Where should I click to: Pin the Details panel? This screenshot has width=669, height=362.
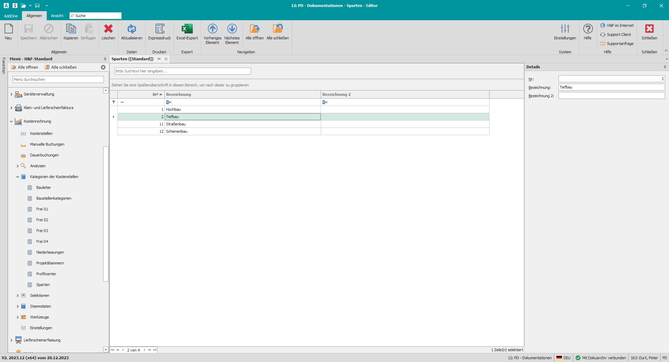[x=665, y=67]
